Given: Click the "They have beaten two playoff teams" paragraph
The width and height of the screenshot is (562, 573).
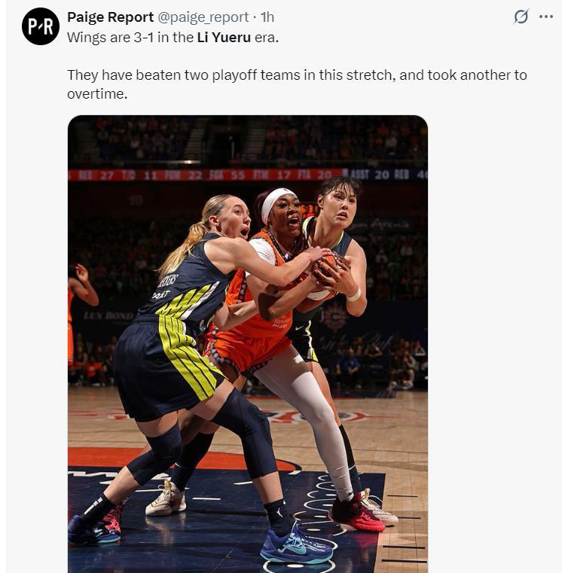Looking at the screenshot, I should click(x=297, y=84).
